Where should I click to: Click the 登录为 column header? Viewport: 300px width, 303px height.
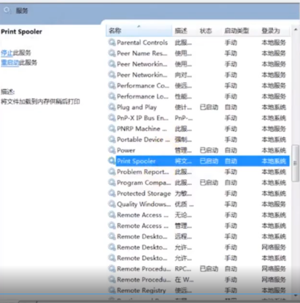tap(271, 31)
